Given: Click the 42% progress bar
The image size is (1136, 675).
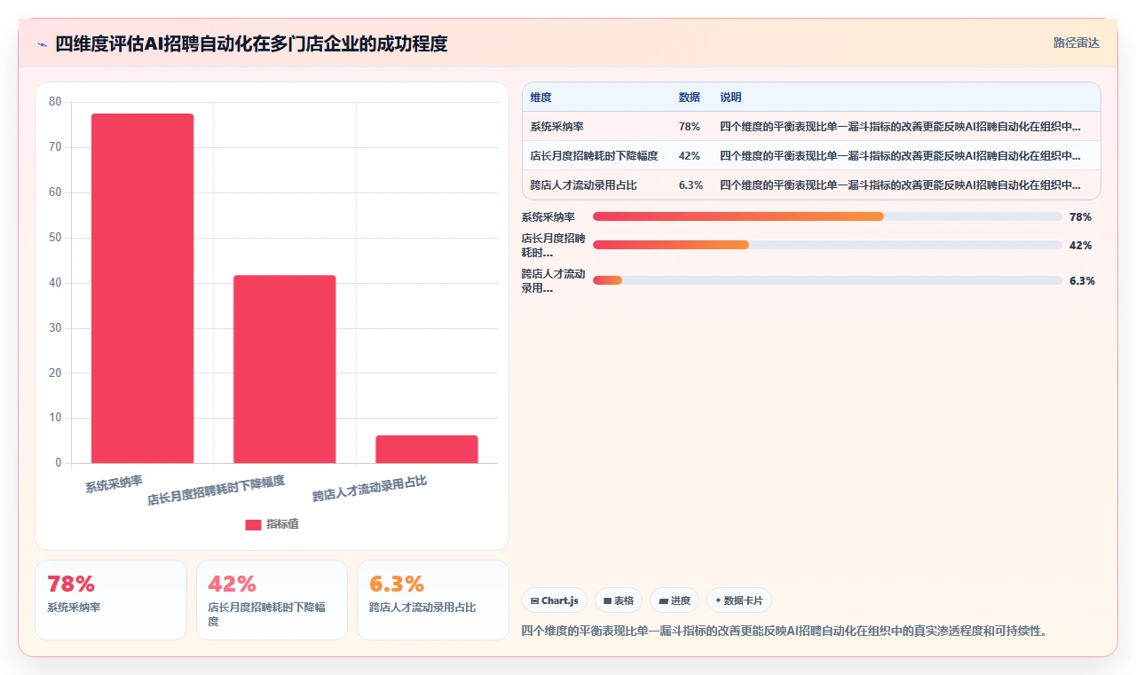Looking at the screenshot, I should [827, 245].
